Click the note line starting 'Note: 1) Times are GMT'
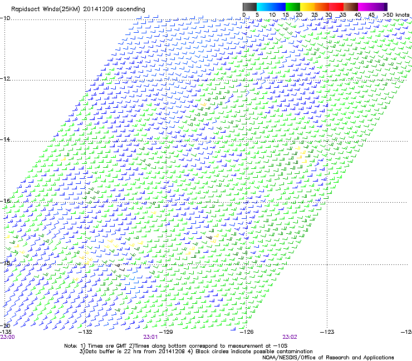412x361 pixels. pos(176,346)
